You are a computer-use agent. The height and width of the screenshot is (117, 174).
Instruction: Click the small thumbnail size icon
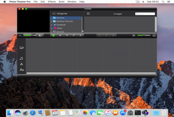pos(134,35)
